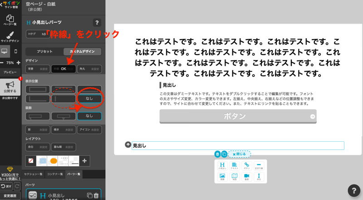Click the redo arrow icon
Viewport: 363px width, 200px height.
point(17,186)
